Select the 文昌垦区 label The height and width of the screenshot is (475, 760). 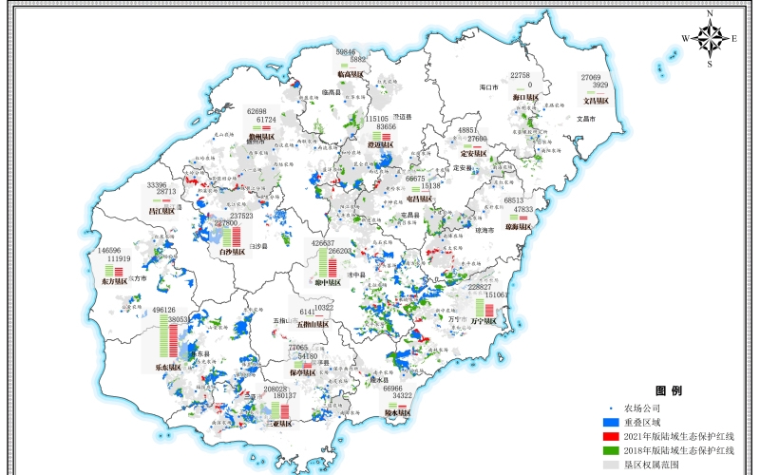[x=601, y=100]
